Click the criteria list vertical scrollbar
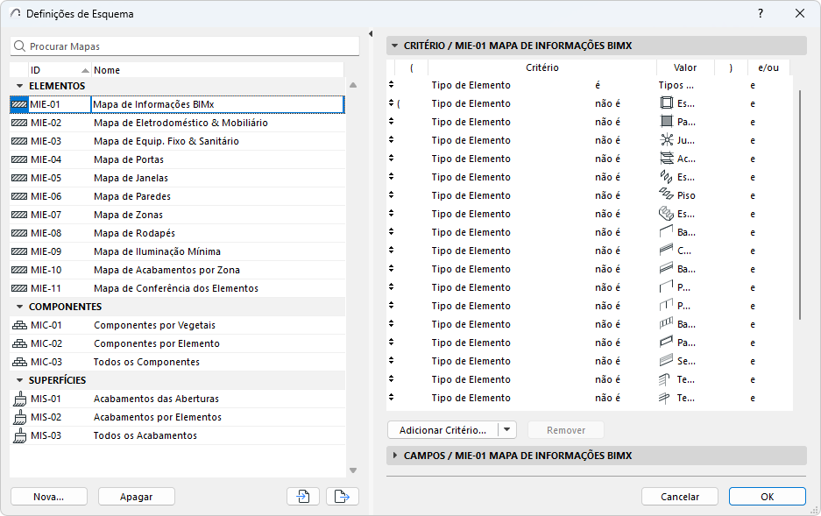 click(x=800, y=205)
